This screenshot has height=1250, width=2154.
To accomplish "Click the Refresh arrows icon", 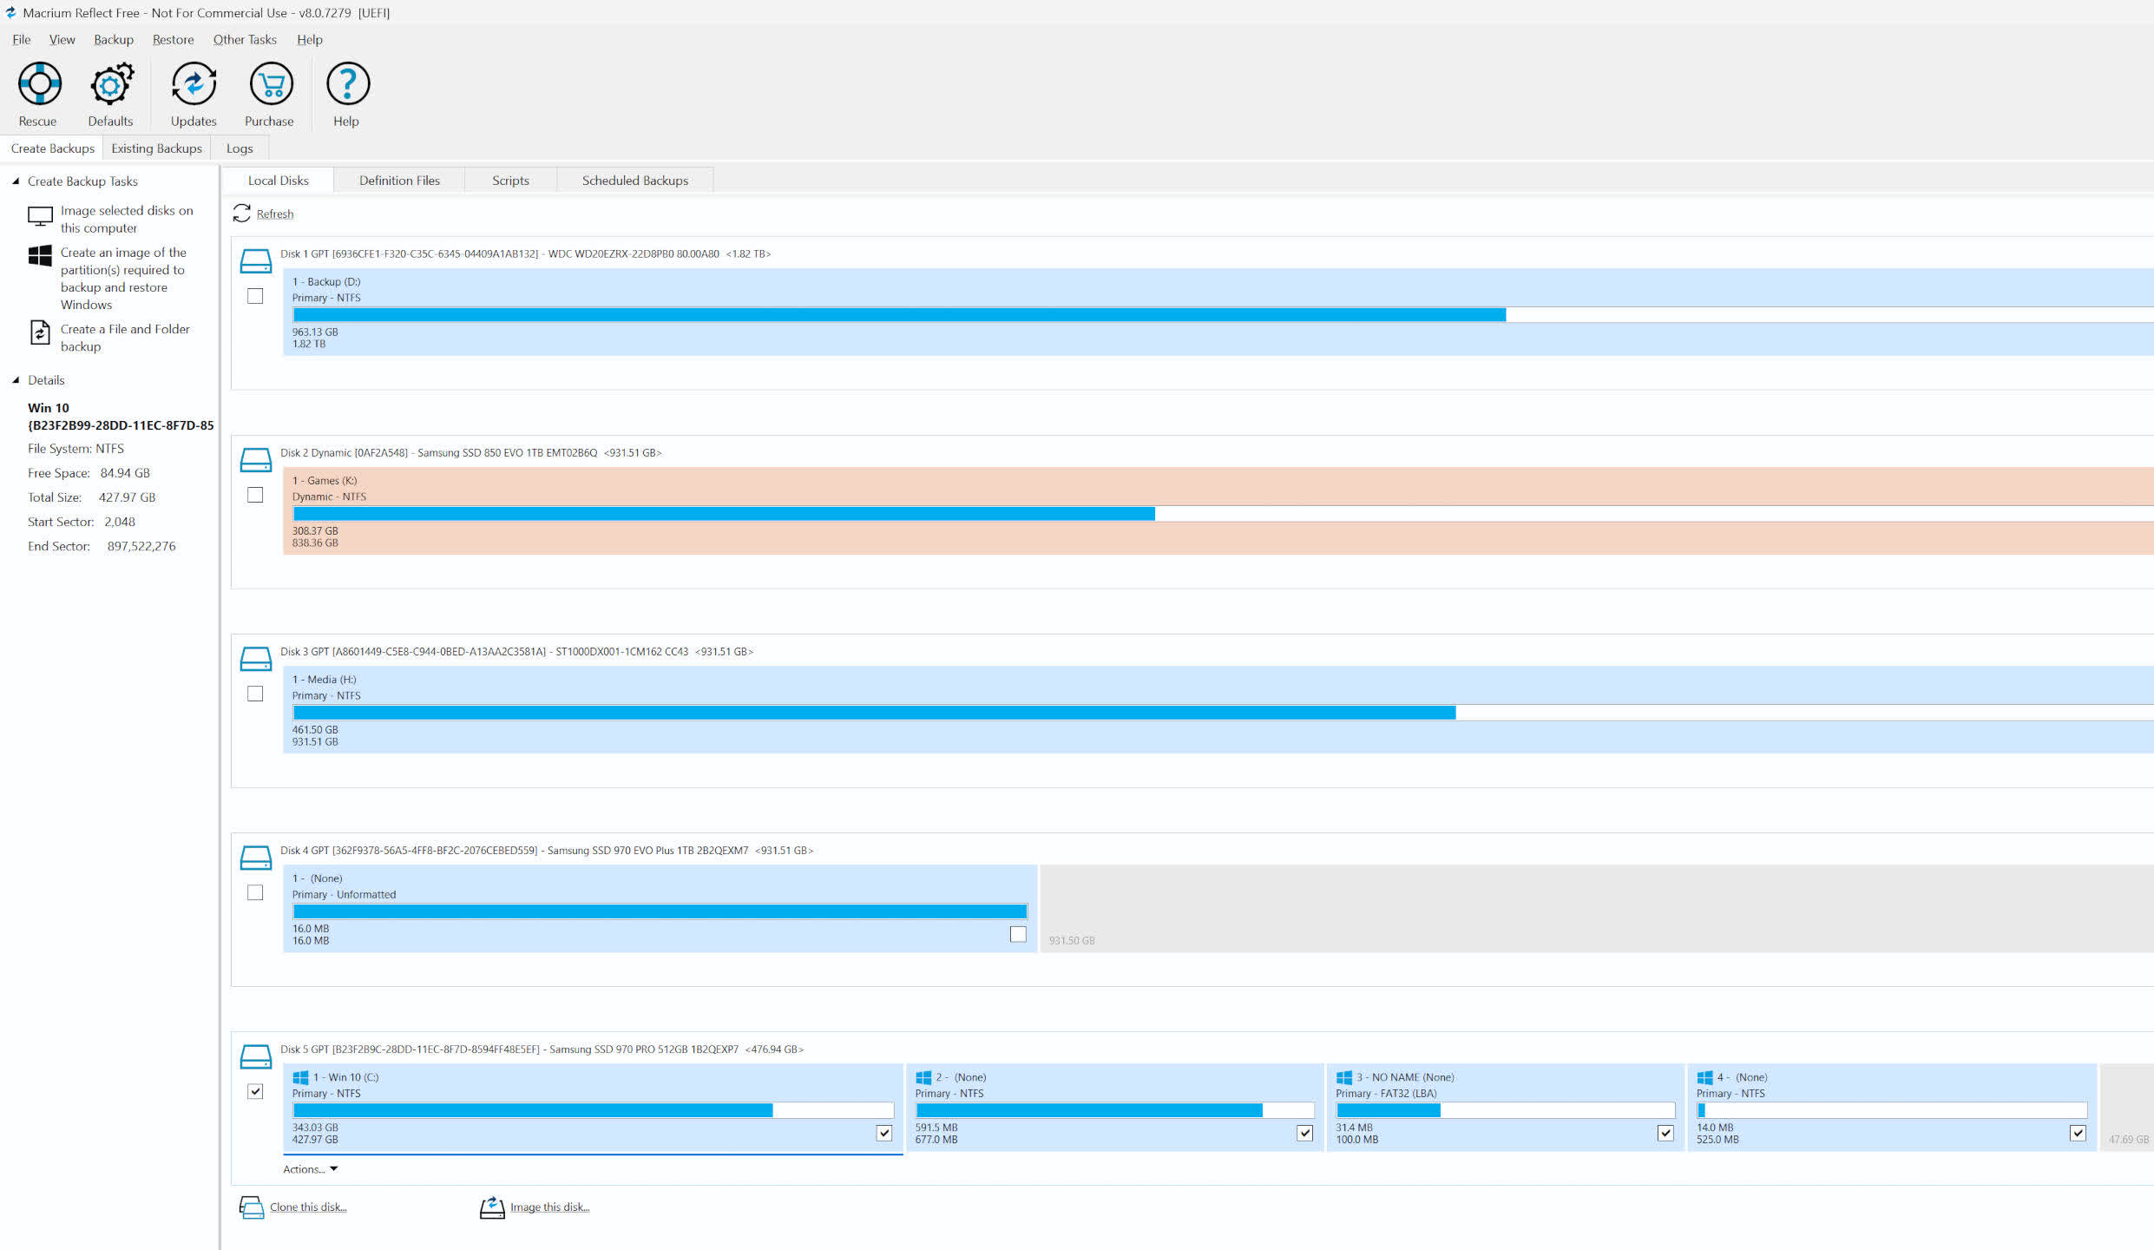I will click(241, 214).
